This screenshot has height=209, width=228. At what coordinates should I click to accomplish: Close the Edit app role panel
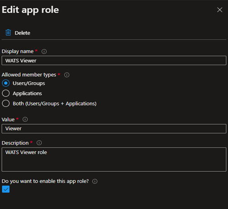(219, 10)
